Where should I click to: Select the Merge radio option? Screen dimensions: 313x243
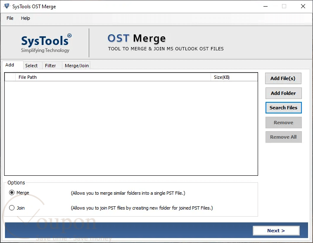12,193
